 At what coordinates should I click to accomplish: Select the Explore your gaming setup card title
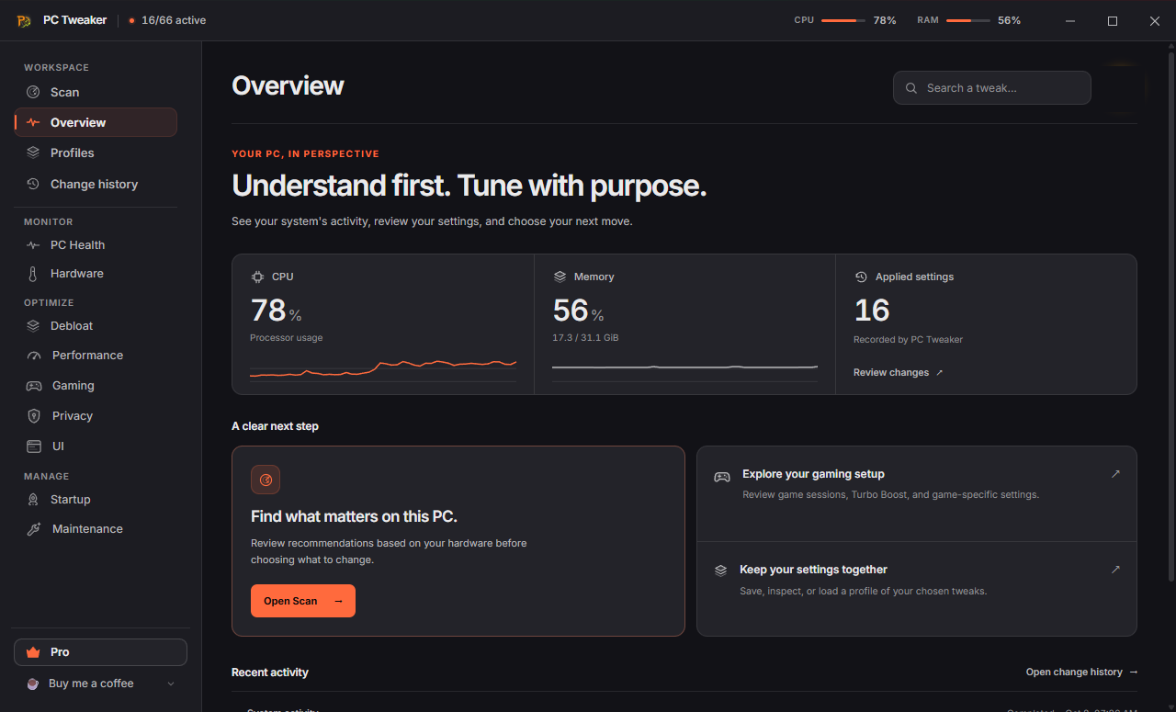click(813, 474)
